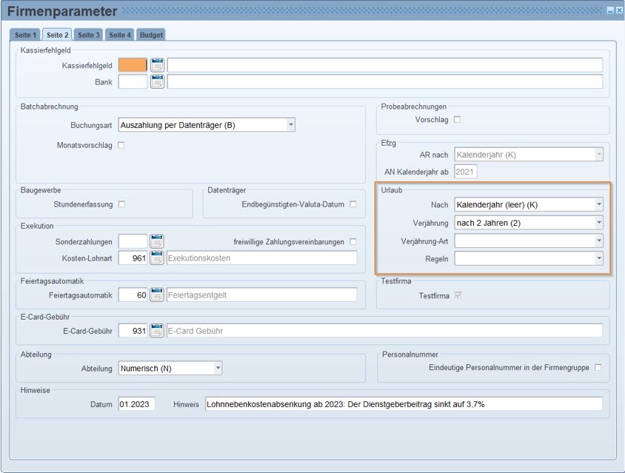Enable the Monatsvorschlag checkbox
Viewport: 625px width, 473px height.
(121, 145)
